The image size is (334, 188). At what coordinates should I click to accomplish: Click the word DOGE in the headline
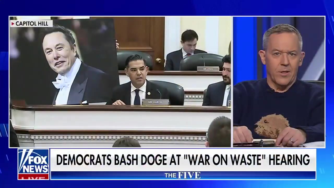coord(154,160)
